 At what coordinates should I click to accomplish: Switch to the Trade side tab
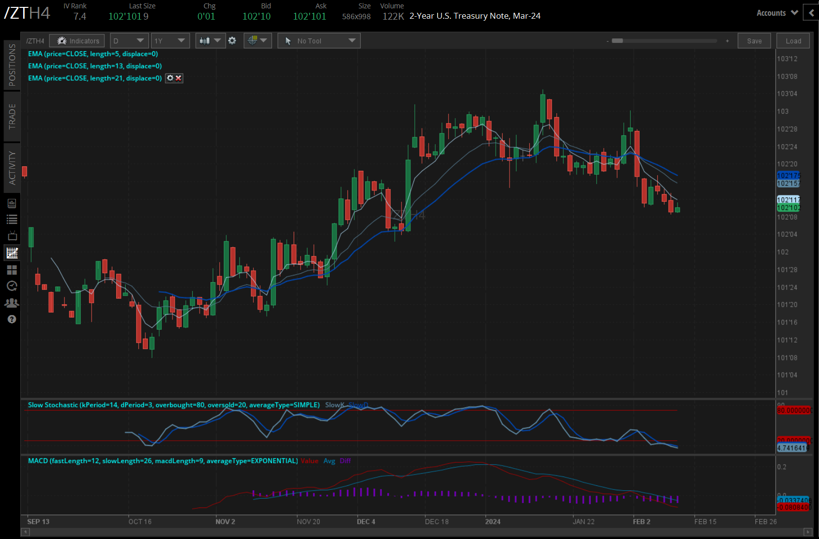coord(12,117)
